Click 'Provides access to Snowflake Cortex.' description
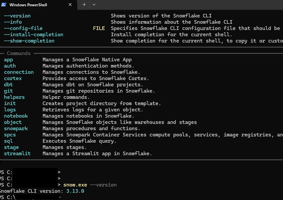The height and width of the screenshot is (200, 283). pyautogui.click(x=96, y=78)
